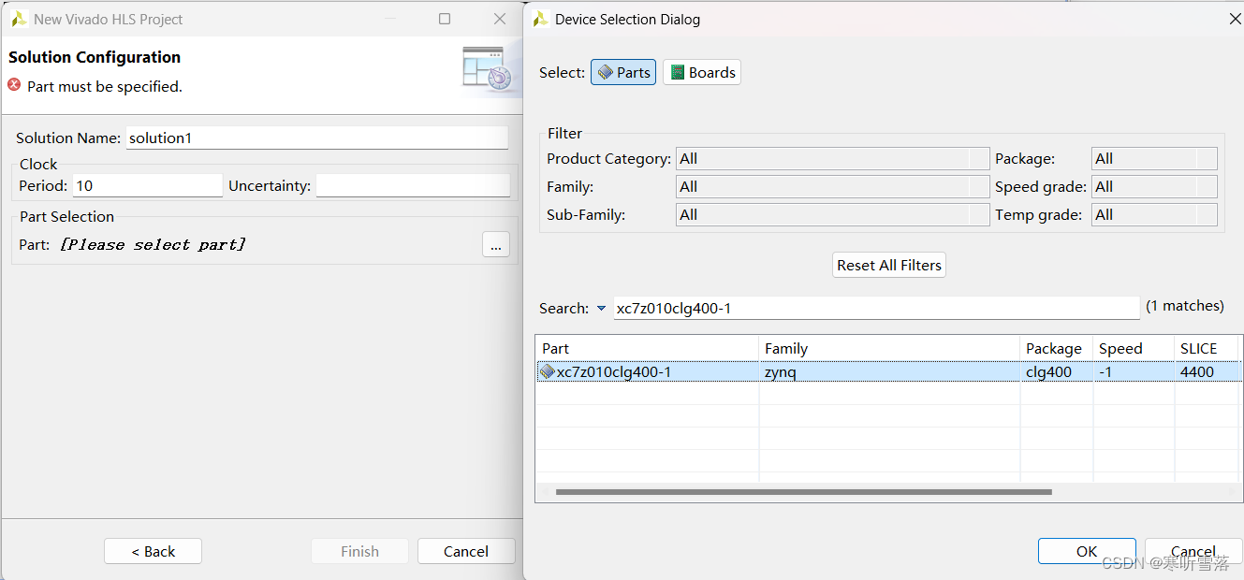The image size is (1244, 580).
Task: Sort by the Speed column header
Action: pos(1133,348)
